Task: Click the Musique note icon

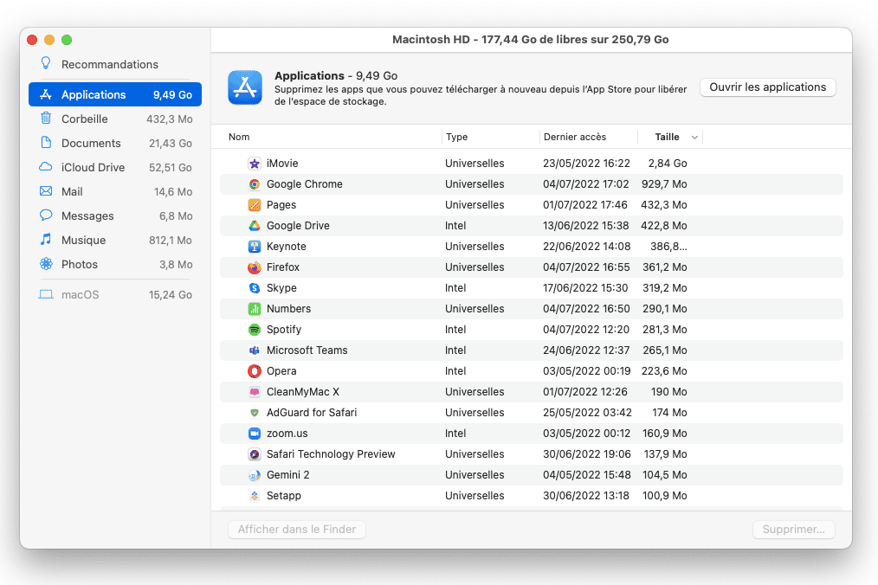Action: 46,240
